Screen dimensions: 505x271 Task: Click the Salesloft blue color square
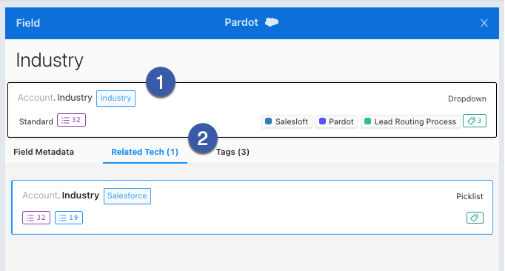(268, 121)
